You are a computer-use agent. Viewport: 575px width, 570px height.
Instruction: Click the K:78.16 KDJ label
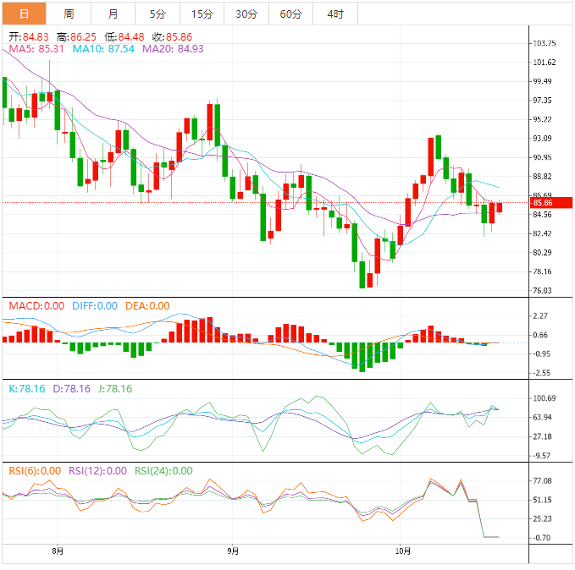pos(27,389)
